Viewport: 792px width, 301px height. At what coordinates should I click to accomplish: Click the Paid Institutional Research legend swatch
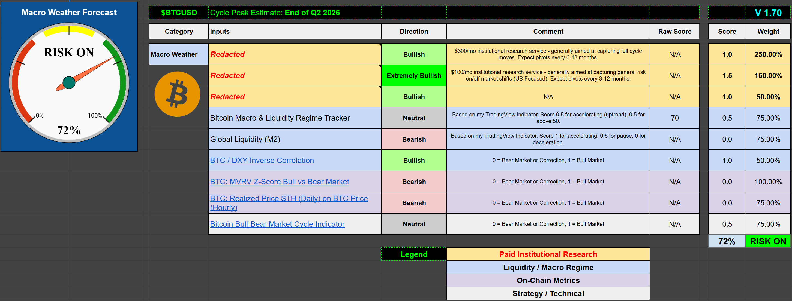point(548,254)
